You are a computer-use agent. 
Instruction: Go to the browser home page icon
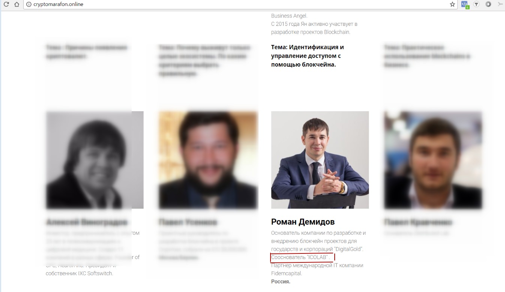click(x=17, y=4)
